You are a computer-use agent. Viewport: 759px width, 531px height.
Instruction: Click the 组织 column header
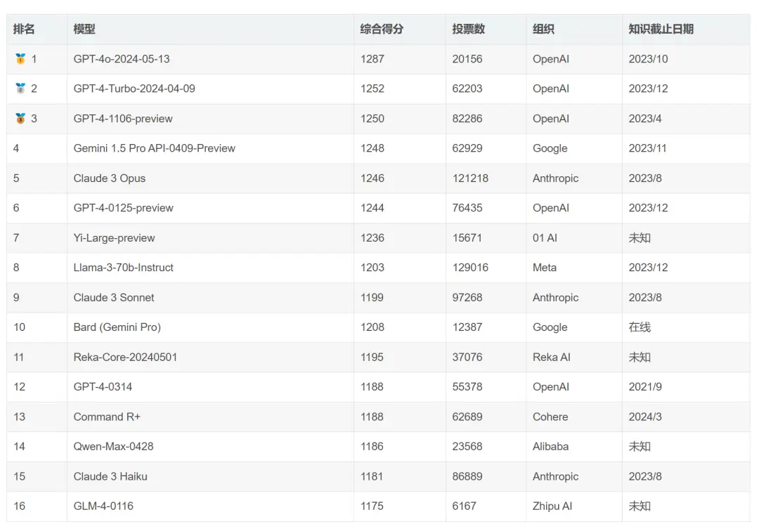tap(543, 29)
